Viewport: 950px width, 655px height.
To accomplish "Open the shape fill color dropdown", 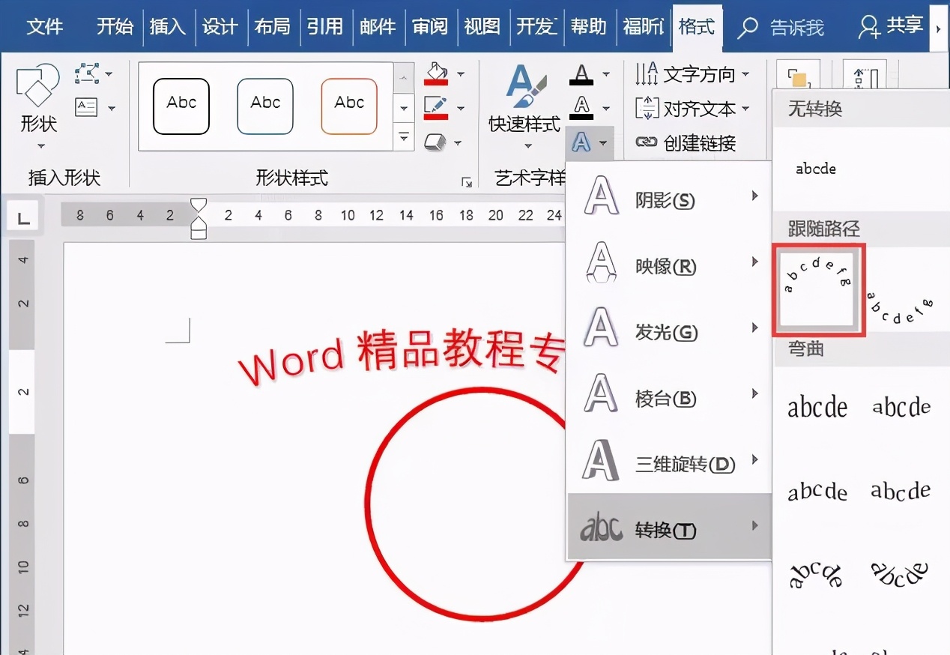I will coord(461,74).
